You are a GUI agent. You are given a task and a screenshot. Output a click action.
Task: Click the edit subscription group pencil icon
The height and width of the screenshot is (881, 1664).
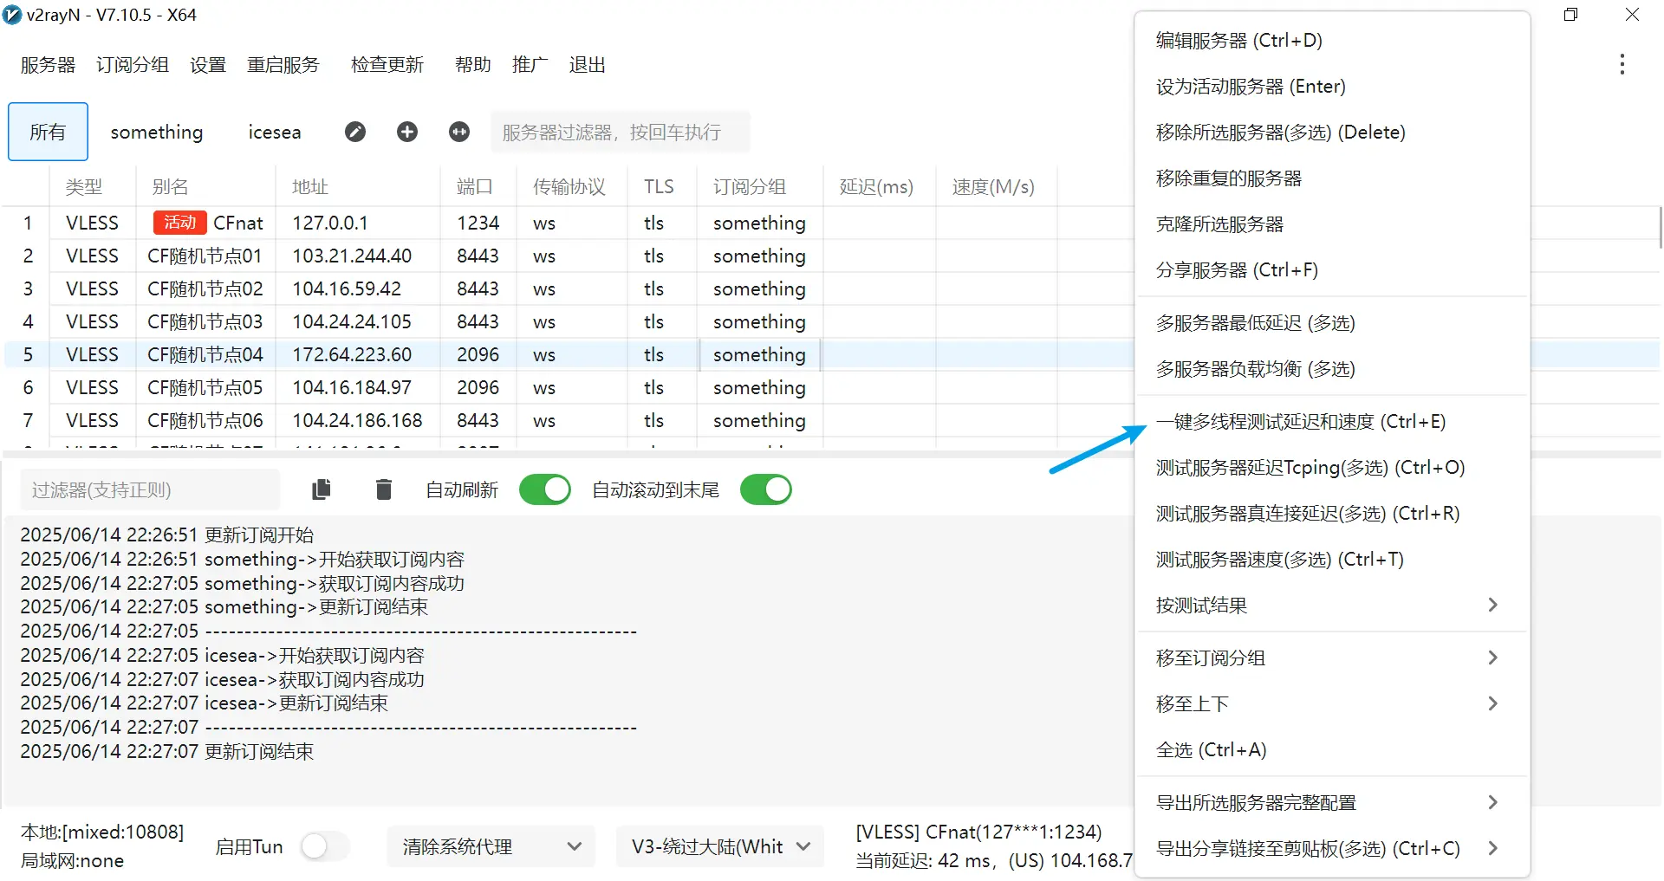tap(355, 132)
